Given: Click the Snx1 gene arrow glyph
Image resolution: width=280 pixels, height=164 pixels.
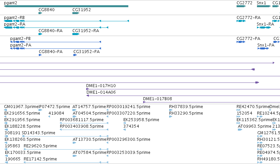Looking at the screenshot, I should [264, 6].
